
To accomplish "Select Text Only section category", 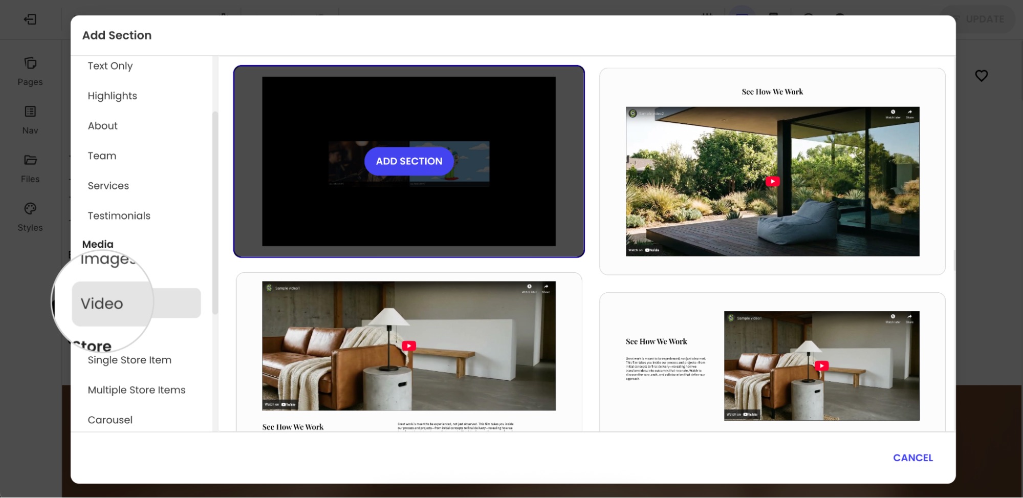I will coord(110,66).
